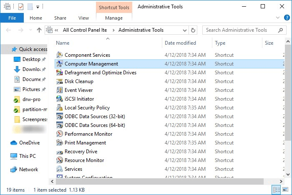Click the iSCSI Initiator icon
Viewport: 292px width, 195px height.
click(x=60, y=99)
